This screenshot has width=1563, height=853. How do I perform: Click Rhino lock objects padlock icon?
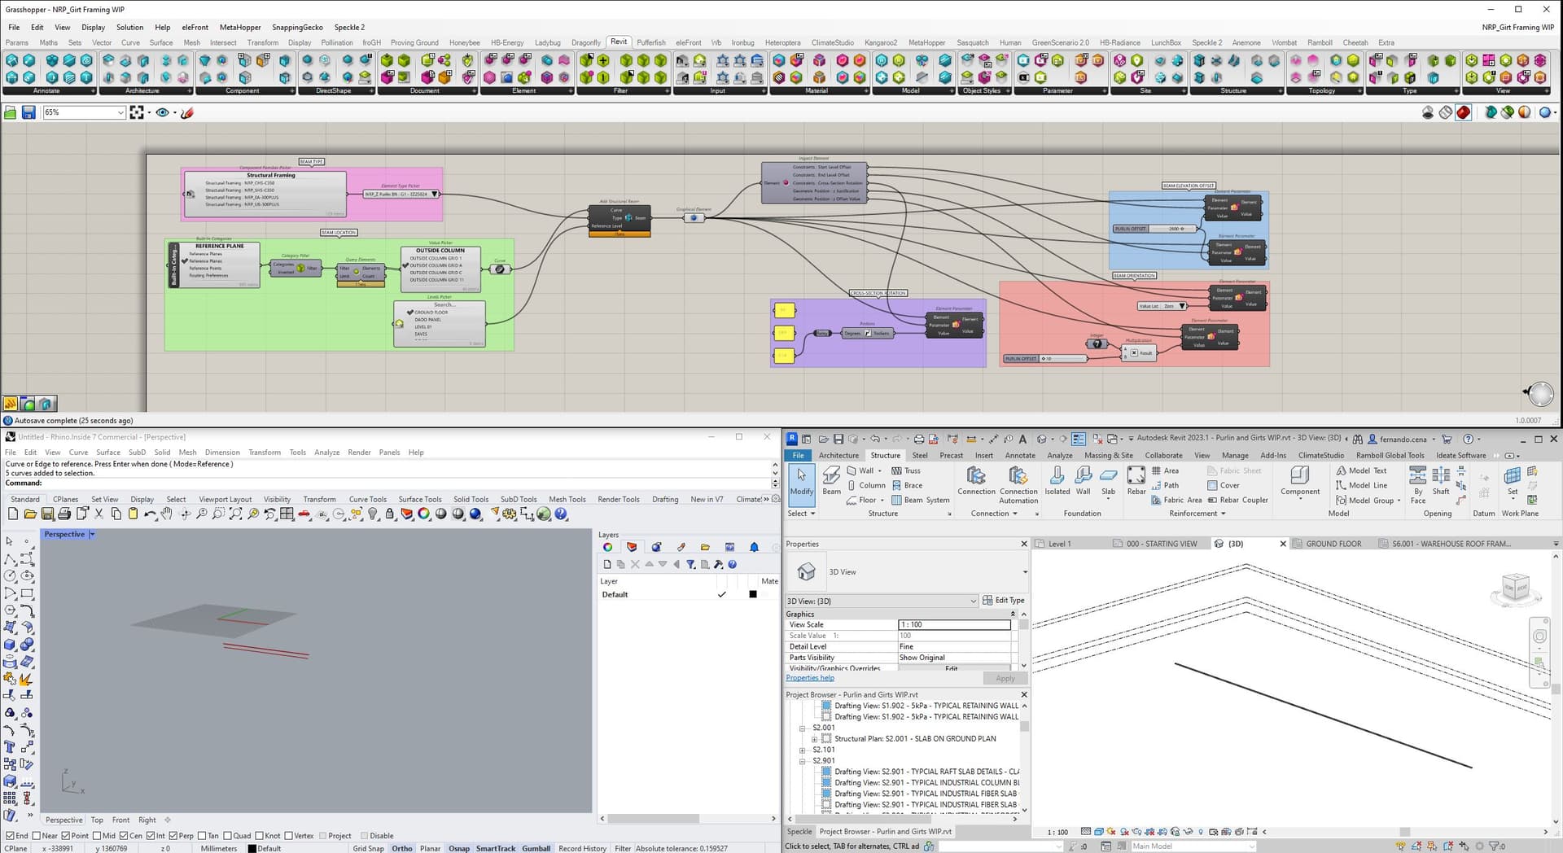tap(389, 514)
